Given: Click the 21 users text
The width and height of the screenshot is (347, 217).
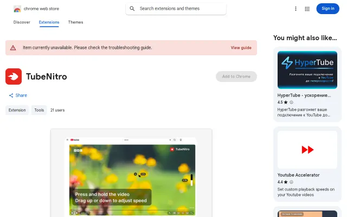Looking at the screenshot, I should click(57, 110).
